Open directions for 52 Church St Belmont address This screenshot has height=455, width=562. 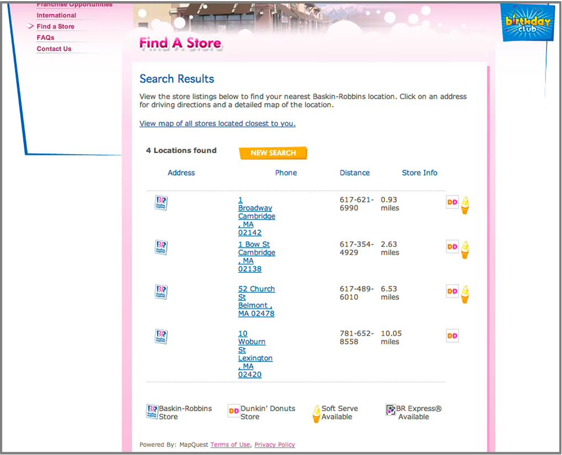[x=256, y=301]
